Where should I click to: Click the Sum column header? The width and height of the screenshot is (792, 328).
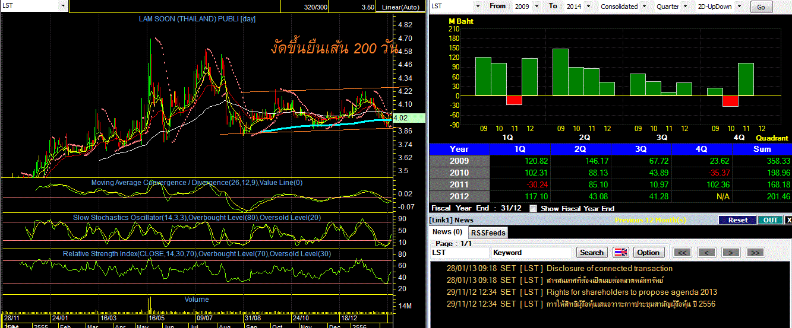tap(762, 149)
